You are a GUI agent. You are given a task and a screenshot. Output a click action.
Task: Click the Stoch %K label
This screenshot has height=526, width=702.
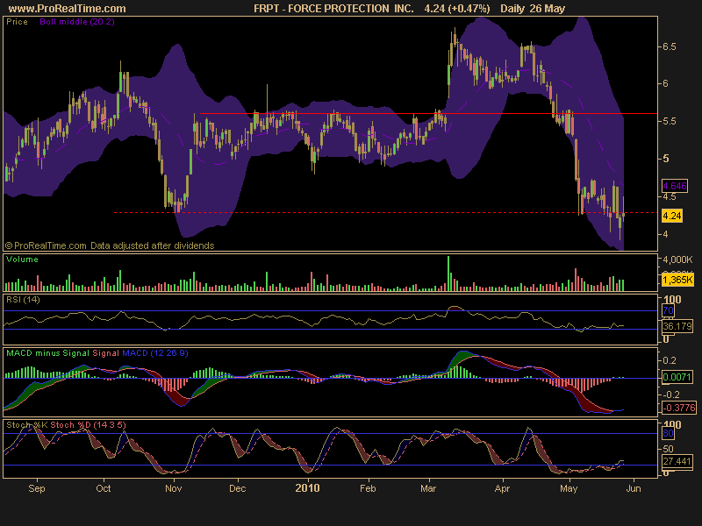(x=26, y=424)
